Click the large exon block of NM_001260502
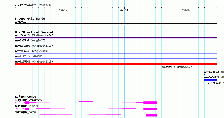224x118 pixels. [150, 103]
